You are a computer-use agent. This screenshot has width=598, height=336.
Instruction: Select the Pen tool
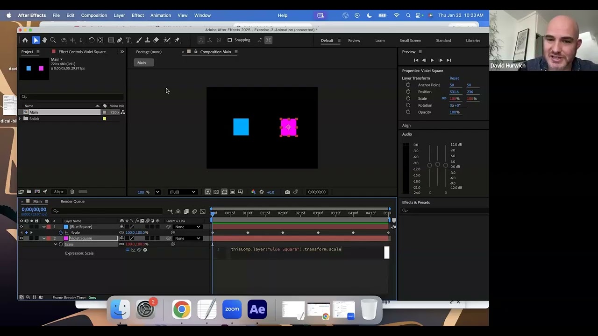click(x=120, y=40)
